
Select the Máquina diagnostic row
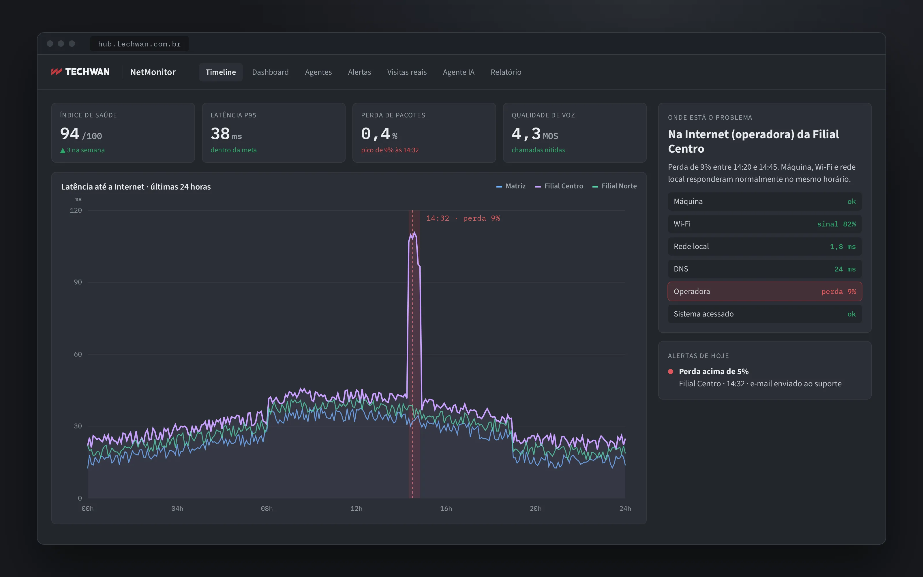(x=764, y=201)
